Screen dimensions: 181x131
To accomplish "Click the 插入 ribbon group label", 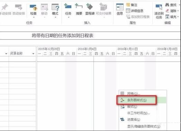I will pos(87,23).
